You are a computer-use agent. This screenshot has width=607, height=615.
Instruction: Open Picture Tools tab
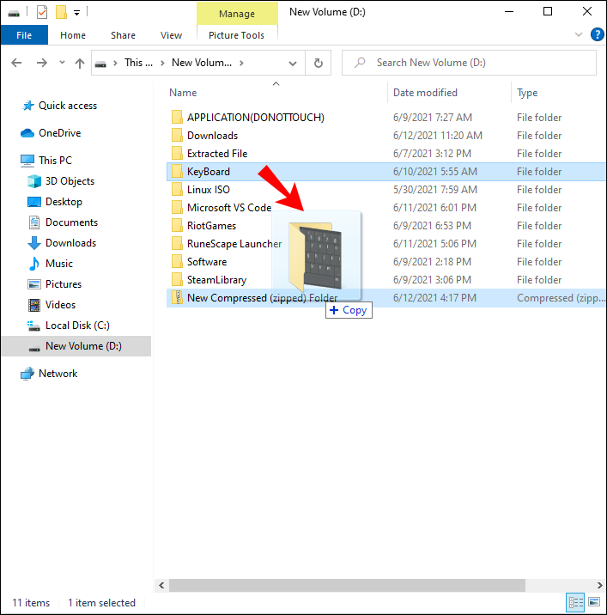(x=236, y=35)
